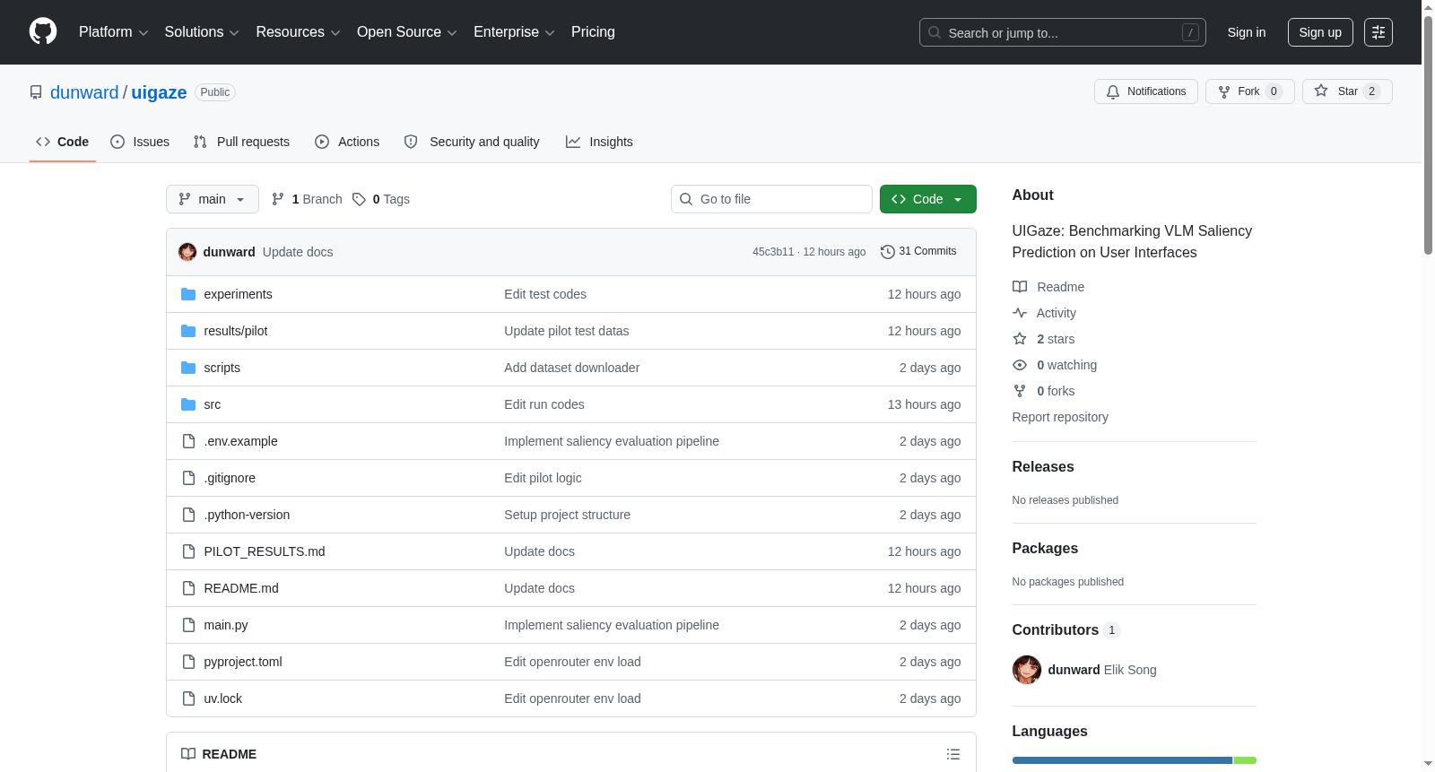The image size is (1435, 772).
Task: Switch to the Code tab
Action: coord(63,142)
